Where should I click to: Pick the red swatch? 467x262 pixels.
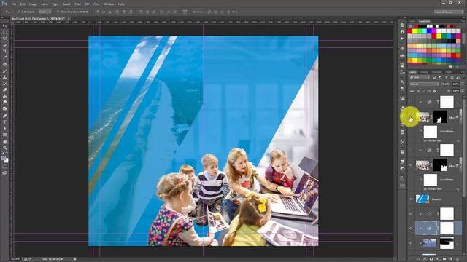[410, 31]
